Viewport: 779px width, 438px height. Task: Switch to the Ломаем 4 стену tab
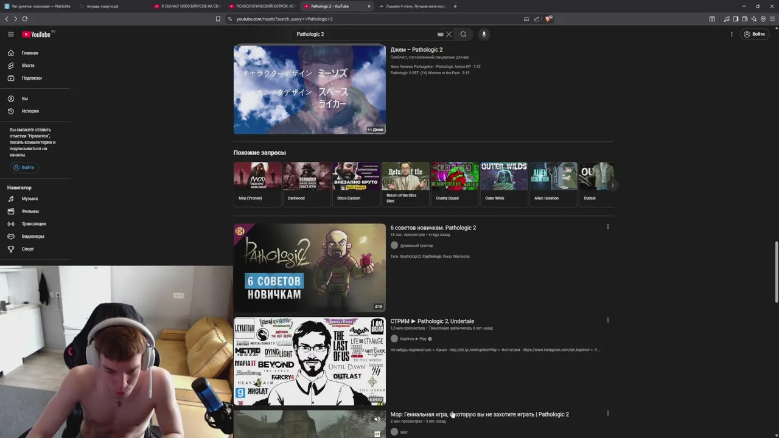pos(413,6)
